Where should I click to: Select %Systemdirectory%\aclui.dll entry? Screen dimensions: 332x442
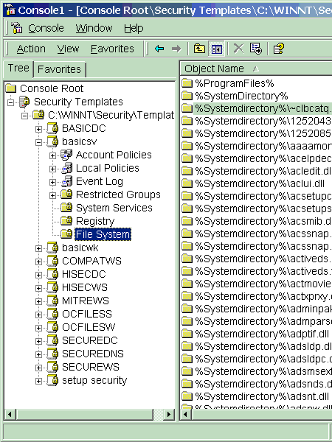coord(260,183)
